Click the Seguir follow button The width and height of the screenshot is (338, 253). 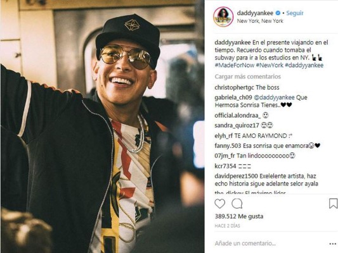[x=295, y=13]
